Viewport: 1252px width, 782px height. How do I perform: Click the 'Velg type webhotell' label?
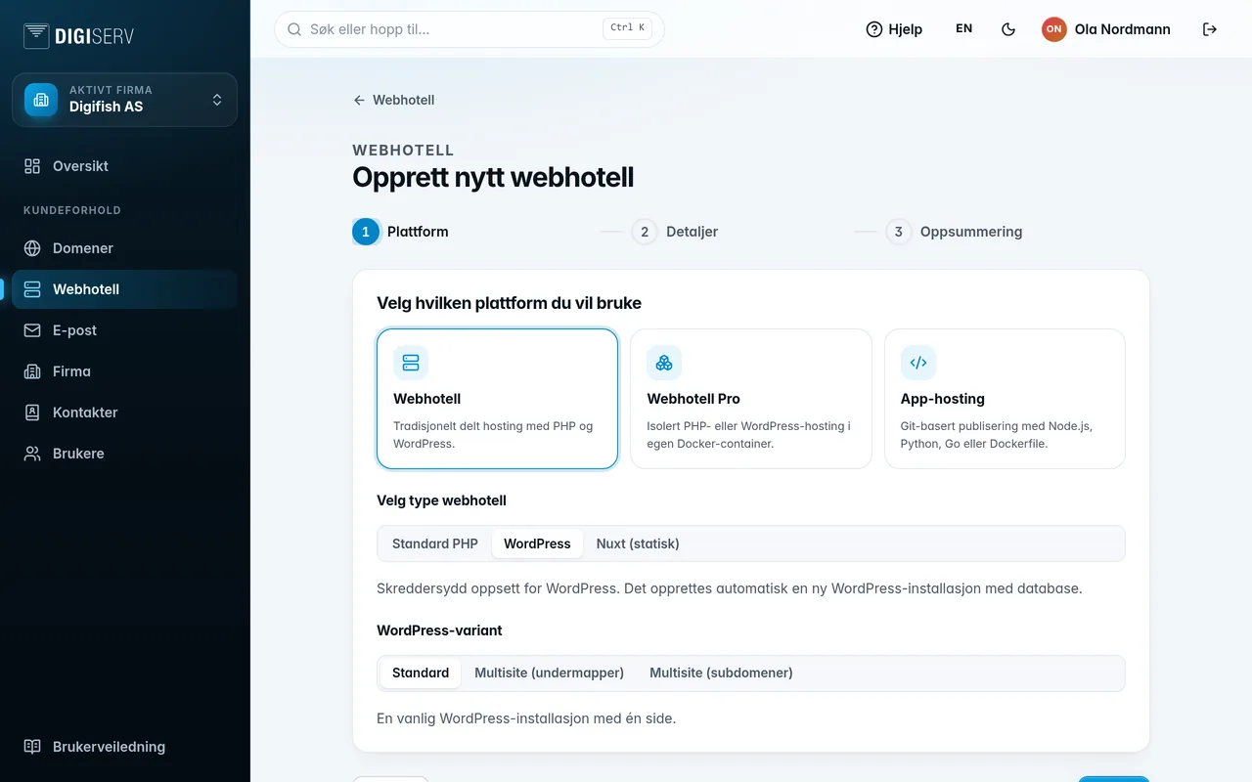point(441,500)
